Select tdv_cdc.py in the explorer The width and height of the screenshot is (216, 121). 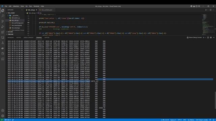15,21
